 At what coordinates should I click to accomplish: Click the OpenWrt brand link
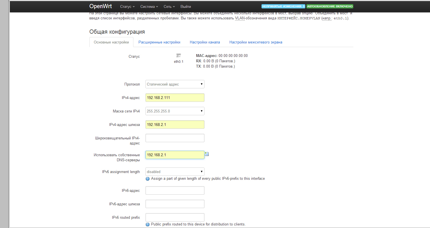[x=101, y=6]
